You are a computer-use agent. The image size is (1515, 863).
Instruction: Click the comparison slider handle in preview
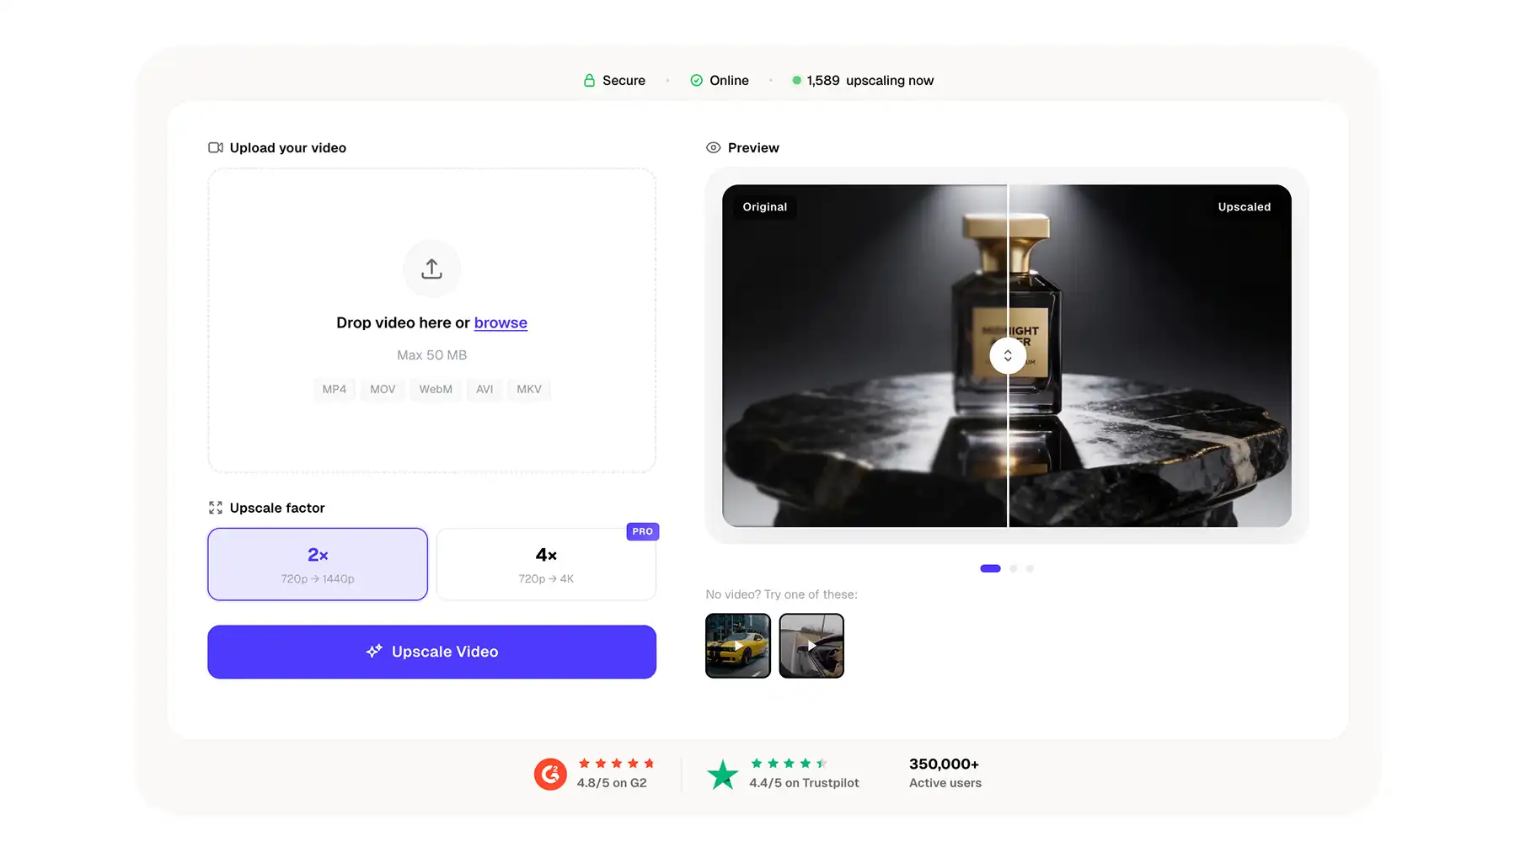(x=1008, y=355)
